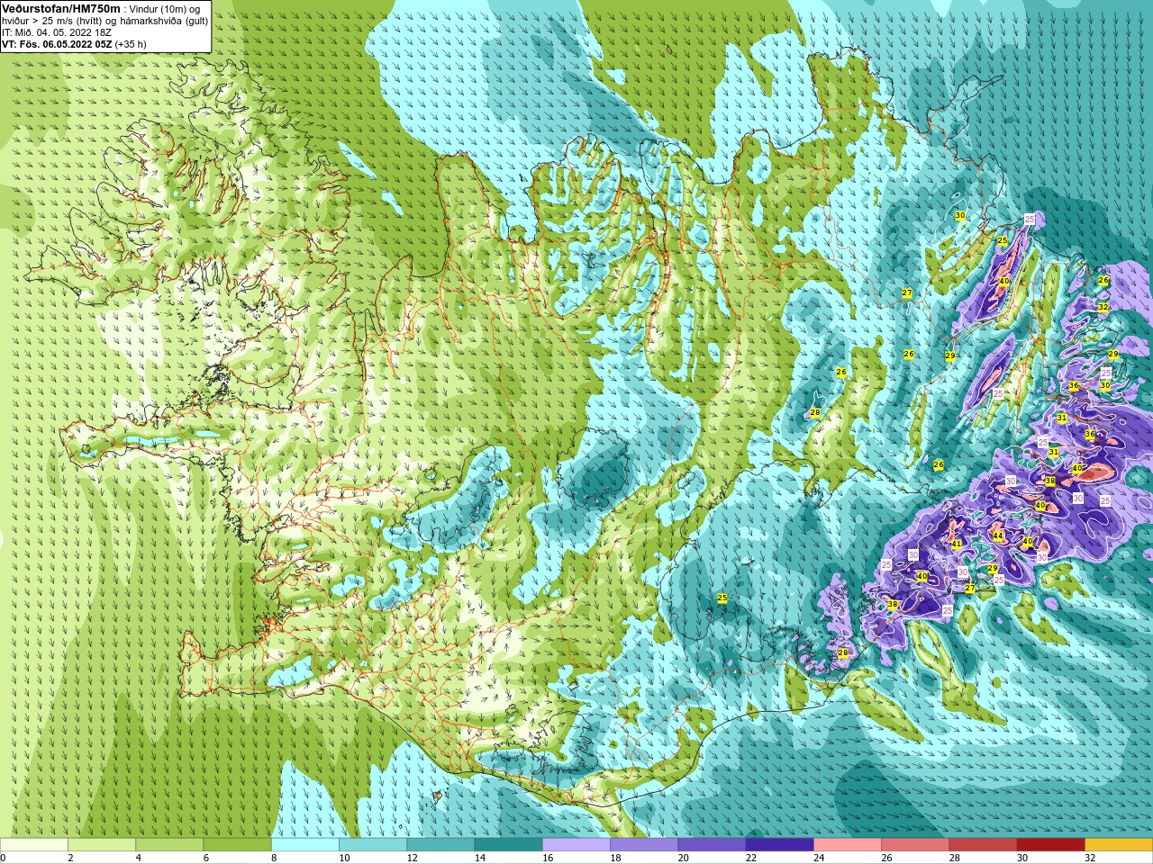Screen dimensions: 1153x864
Task: Click the '20' label on the legend scale
Action: [x=683, y=858]
